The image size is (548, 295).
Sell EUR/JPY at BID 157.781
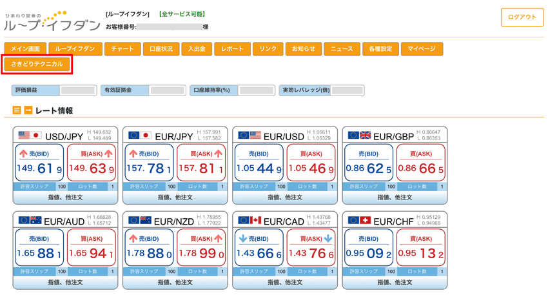click(x=149, y=163)
